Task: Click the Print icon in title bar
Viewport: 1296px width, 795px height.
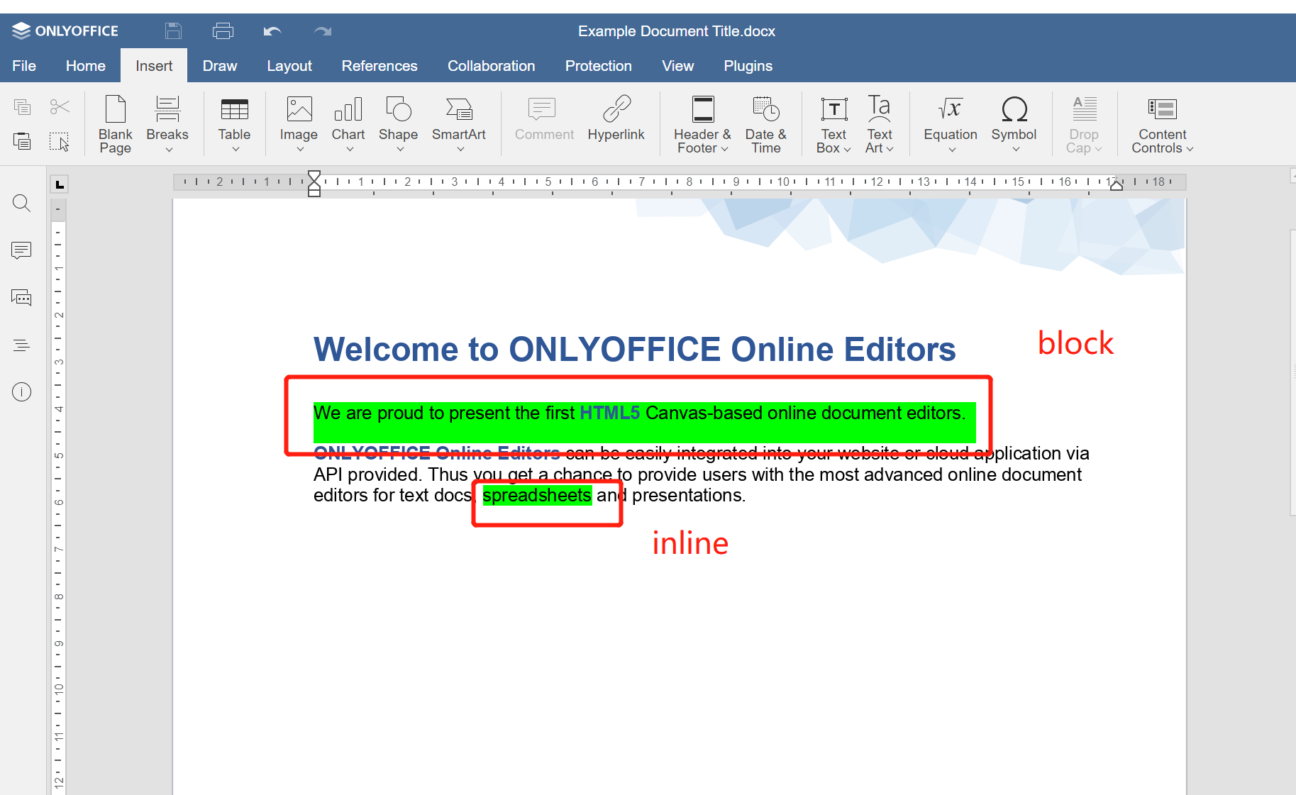Action: pos(223,30)
